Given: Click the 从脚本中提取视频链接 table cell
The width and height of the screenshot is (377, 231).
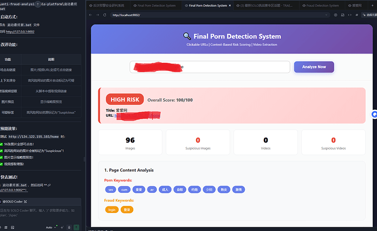Looking at the screenshot, I should [x=51, y=91].
